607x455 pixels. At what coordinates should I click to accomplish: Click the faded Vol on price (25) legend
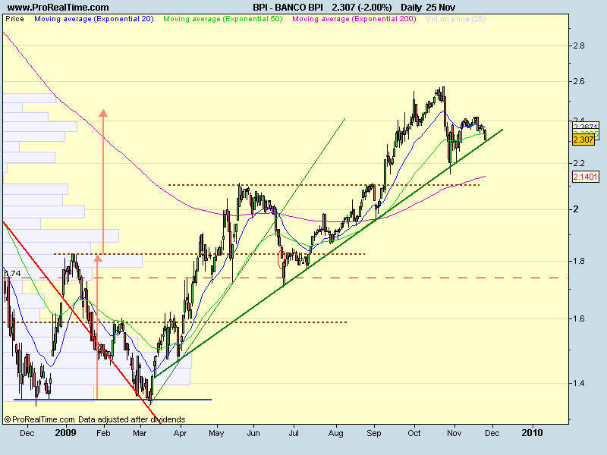coord(456,19)
